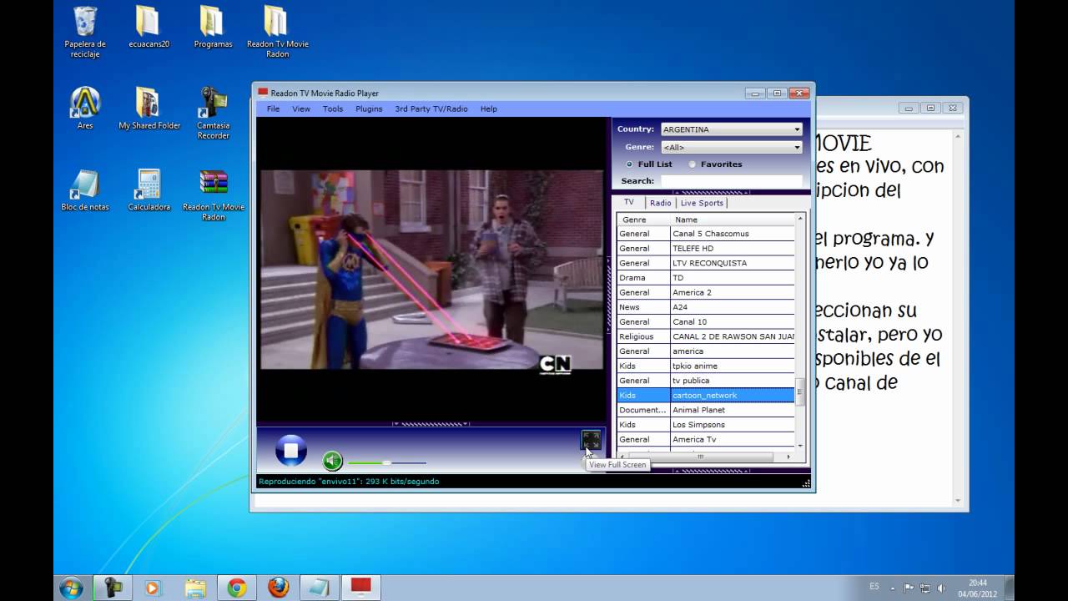Open the Programas folder on desktop
The width and height of the screenshot is (1068, 601).
(213, 28)
